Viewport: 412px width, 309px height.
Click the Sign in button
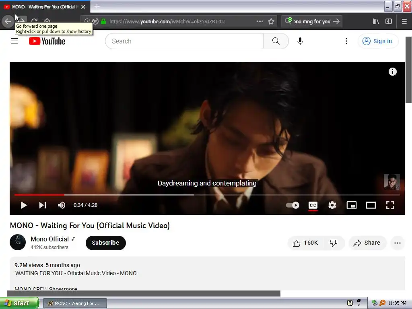[378, 41]
